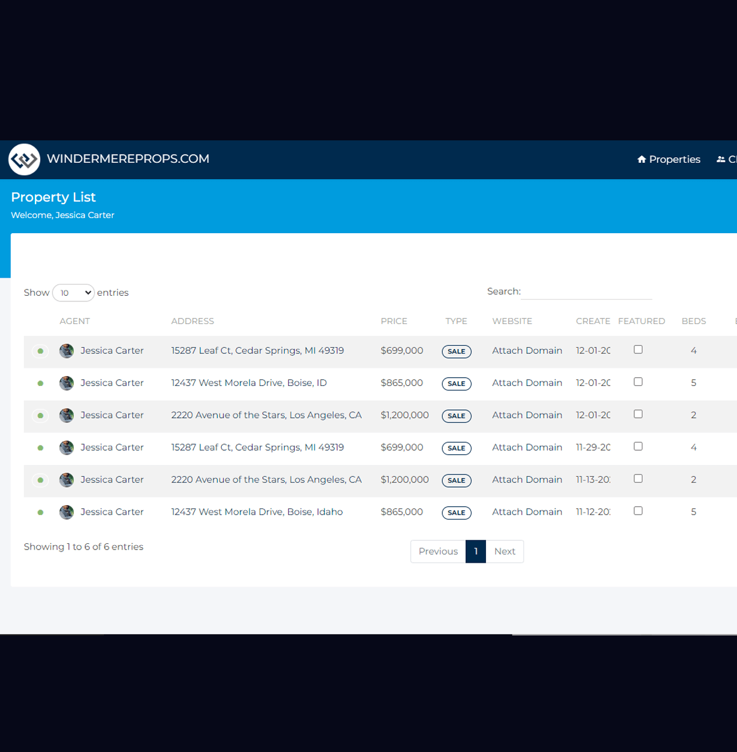Go to pagination page 1
The image size is (737, 752).
(476, 551)
